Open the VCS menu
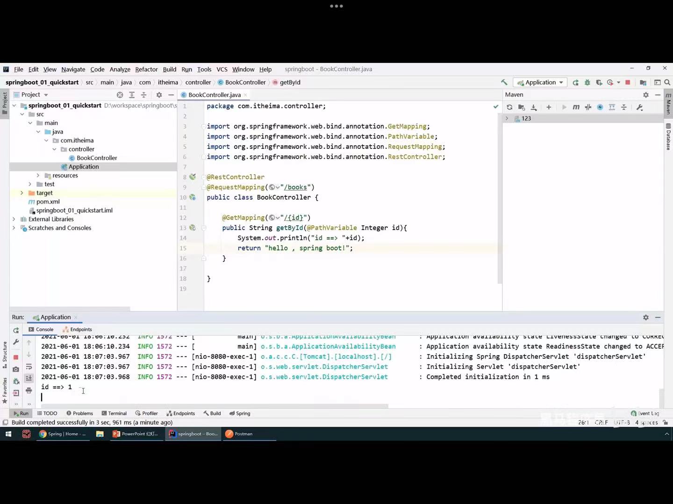Screen dimensions: 673x504 click(222, 69)
